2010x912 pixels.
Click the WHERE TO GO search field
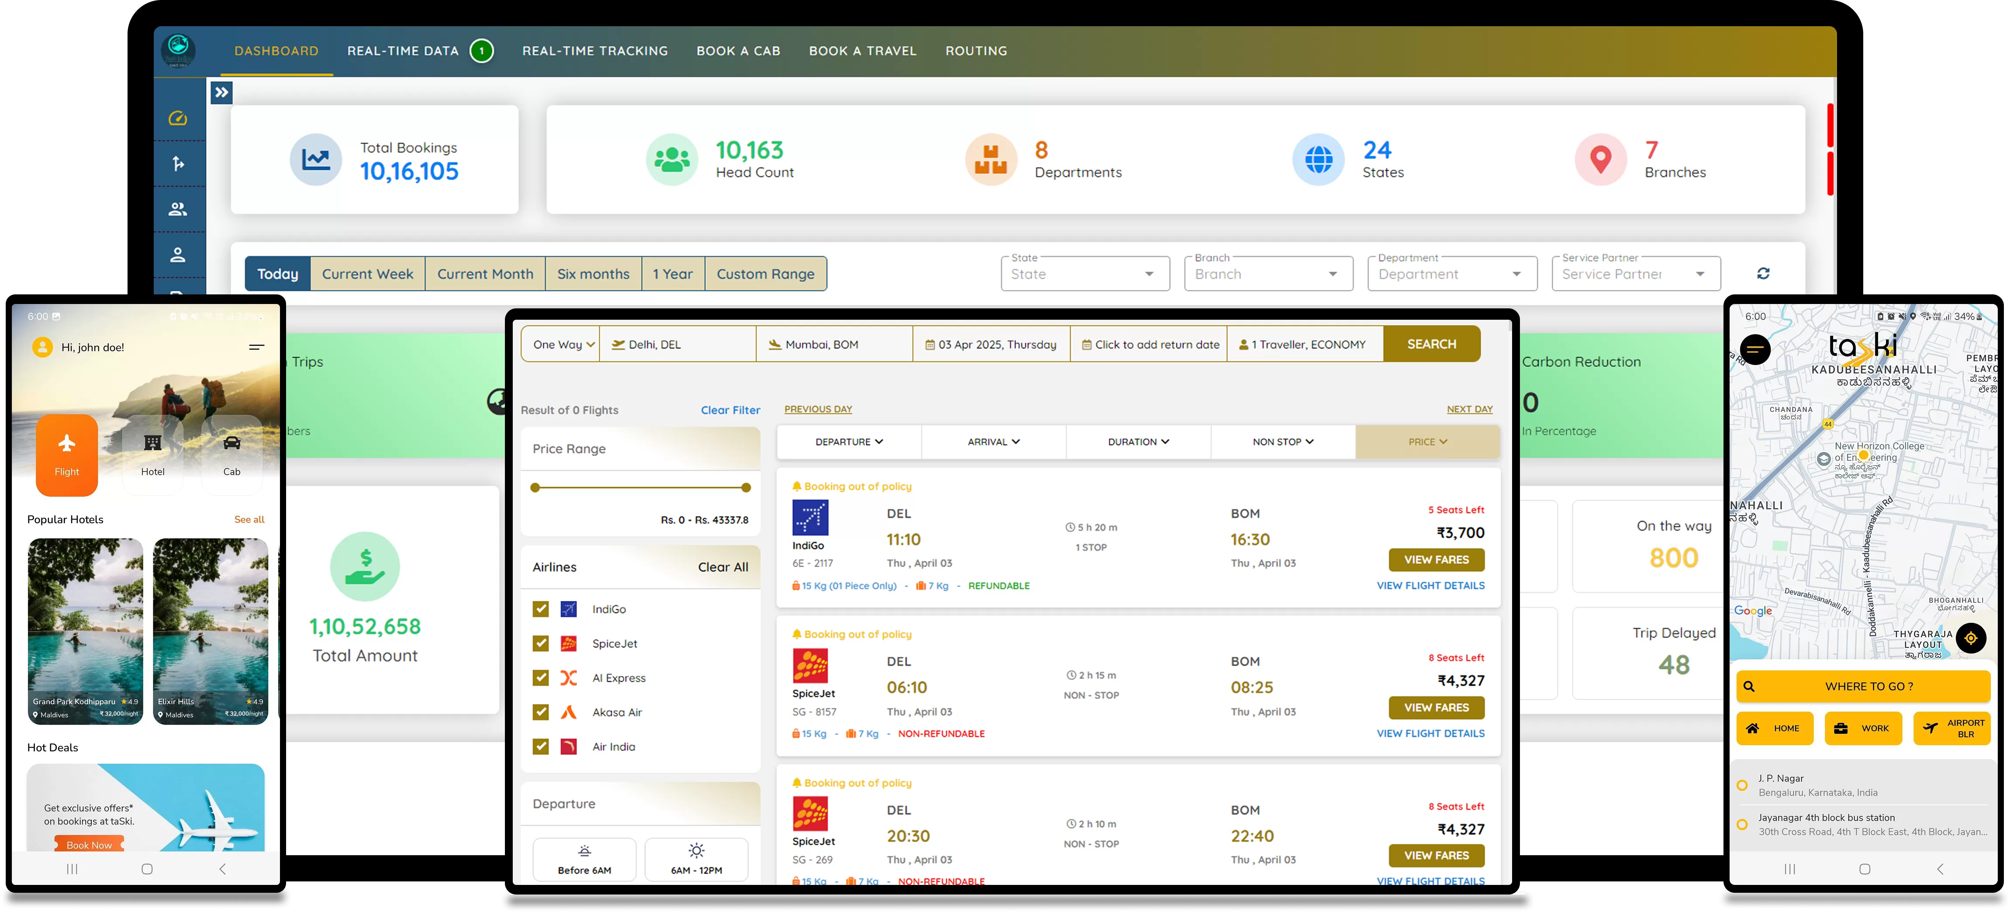tap(1863, 687)
